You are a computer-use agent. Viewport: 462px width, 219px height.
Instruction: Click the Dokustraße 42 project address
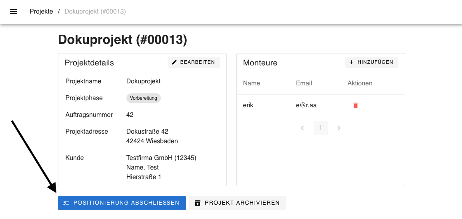[147, 132]
